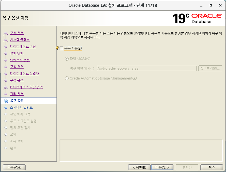Click the 다음(N) > next button

[162, 167]
